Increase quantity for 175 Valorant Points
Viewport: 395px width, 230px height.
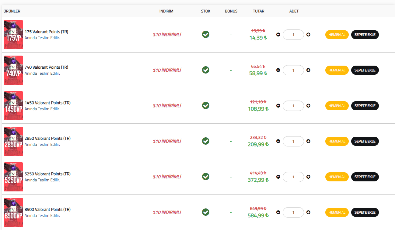(308, 35)
